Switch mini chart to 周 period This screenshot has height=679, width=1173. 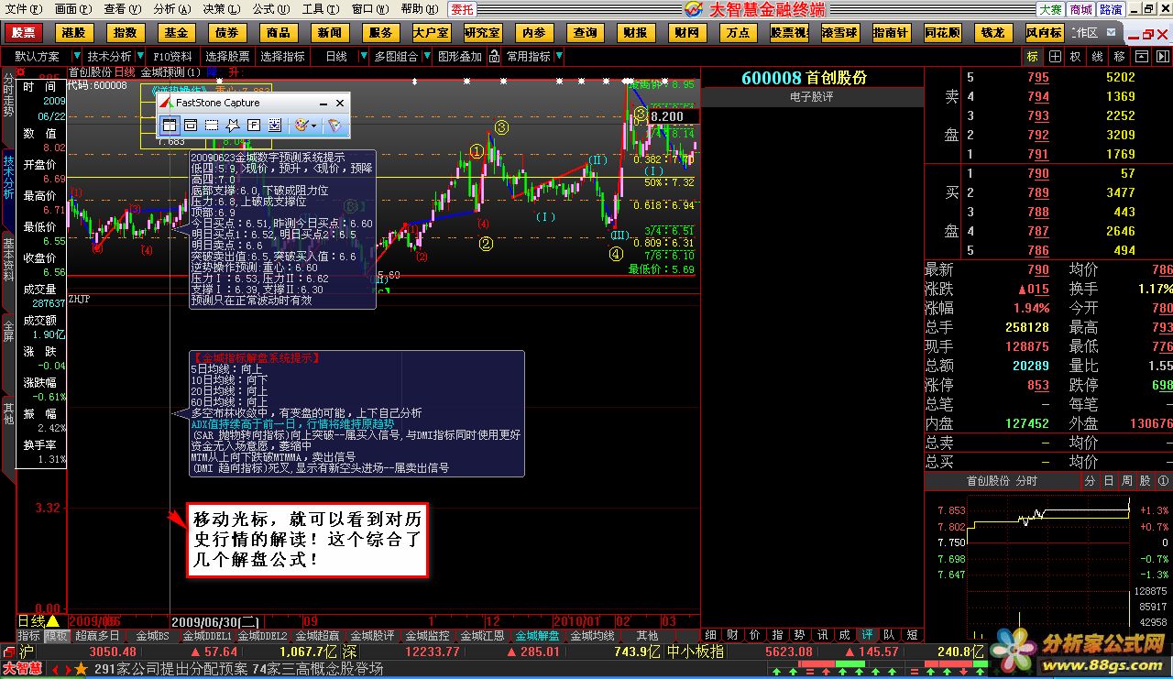pos(1126,480)
